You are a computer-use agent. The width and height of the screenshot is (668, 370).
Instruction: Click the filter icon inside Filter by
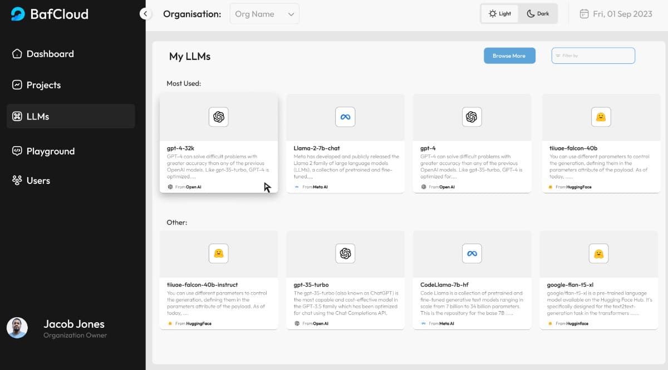coord(558,56)
